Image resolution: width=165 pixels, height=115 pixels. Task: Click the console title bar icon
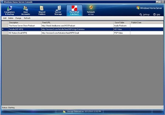tap(2, 2)
